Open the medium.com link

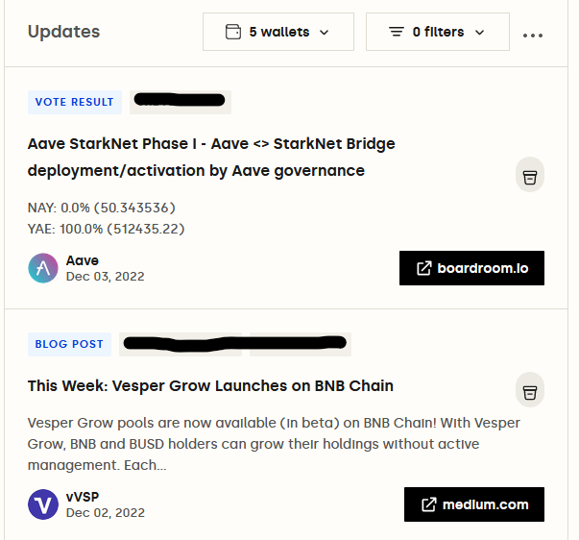coord(474,504)
